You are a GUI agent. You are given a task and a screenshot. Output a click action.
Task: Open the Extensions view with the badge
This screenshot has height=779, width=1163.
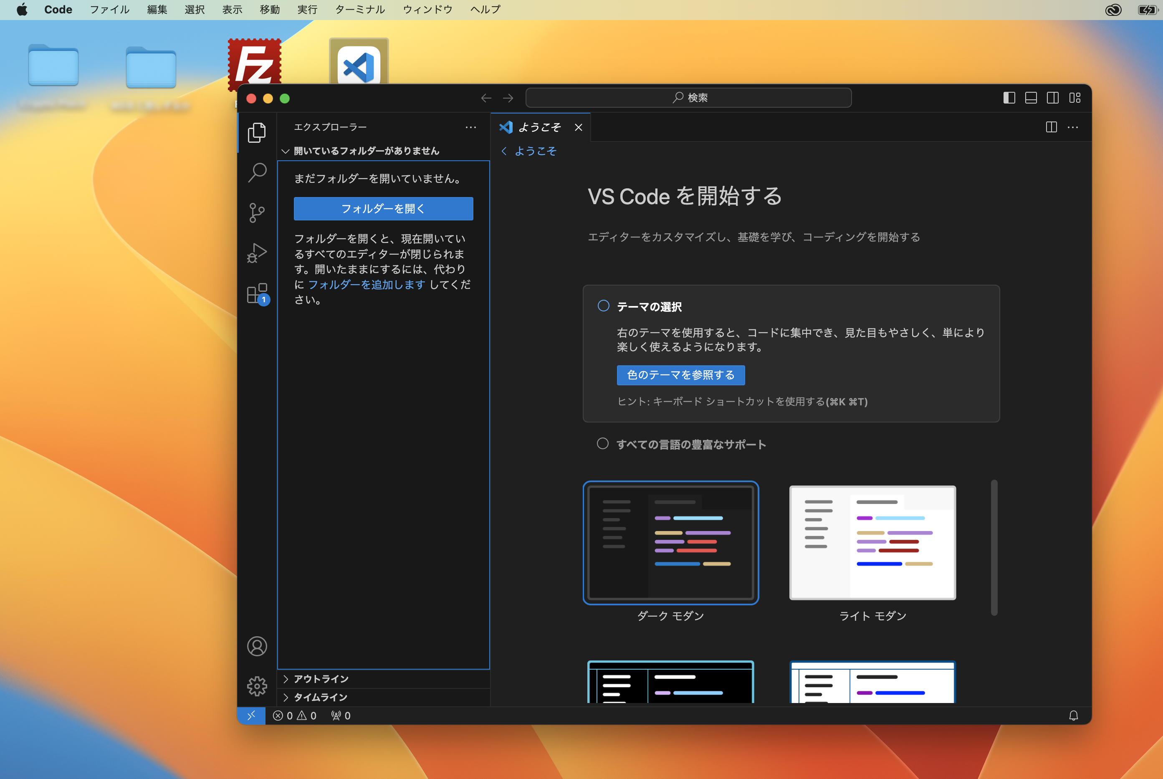257,293
